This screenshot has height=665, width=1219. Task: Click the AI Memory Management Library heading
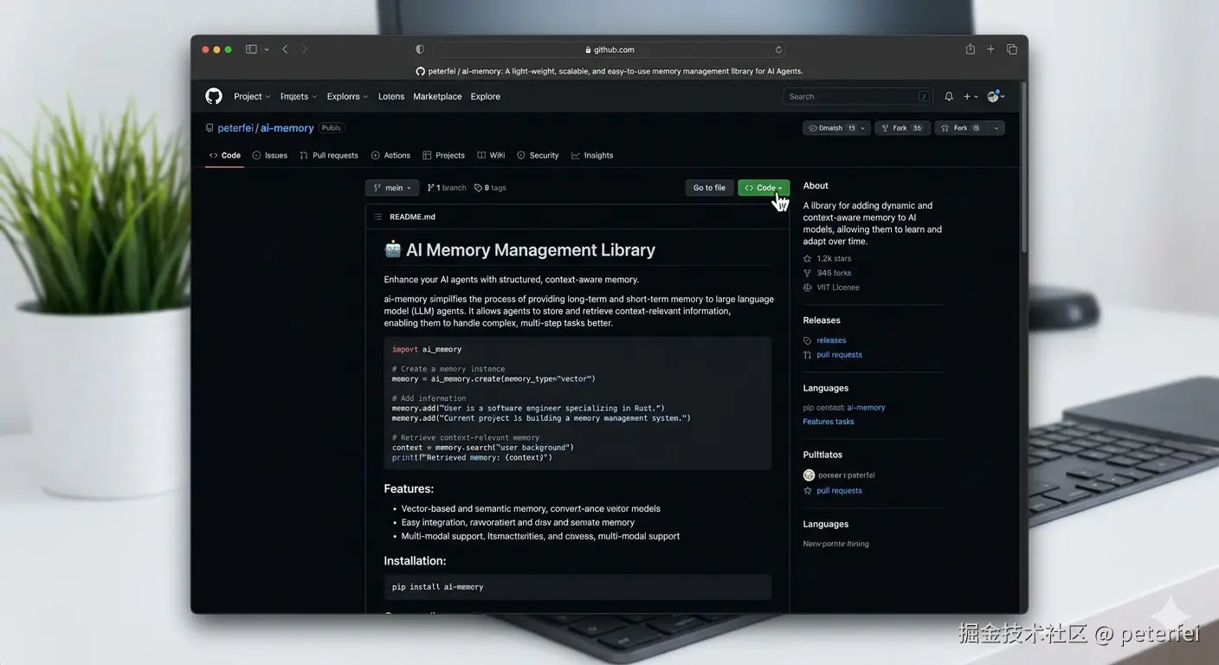click(530, 250)
